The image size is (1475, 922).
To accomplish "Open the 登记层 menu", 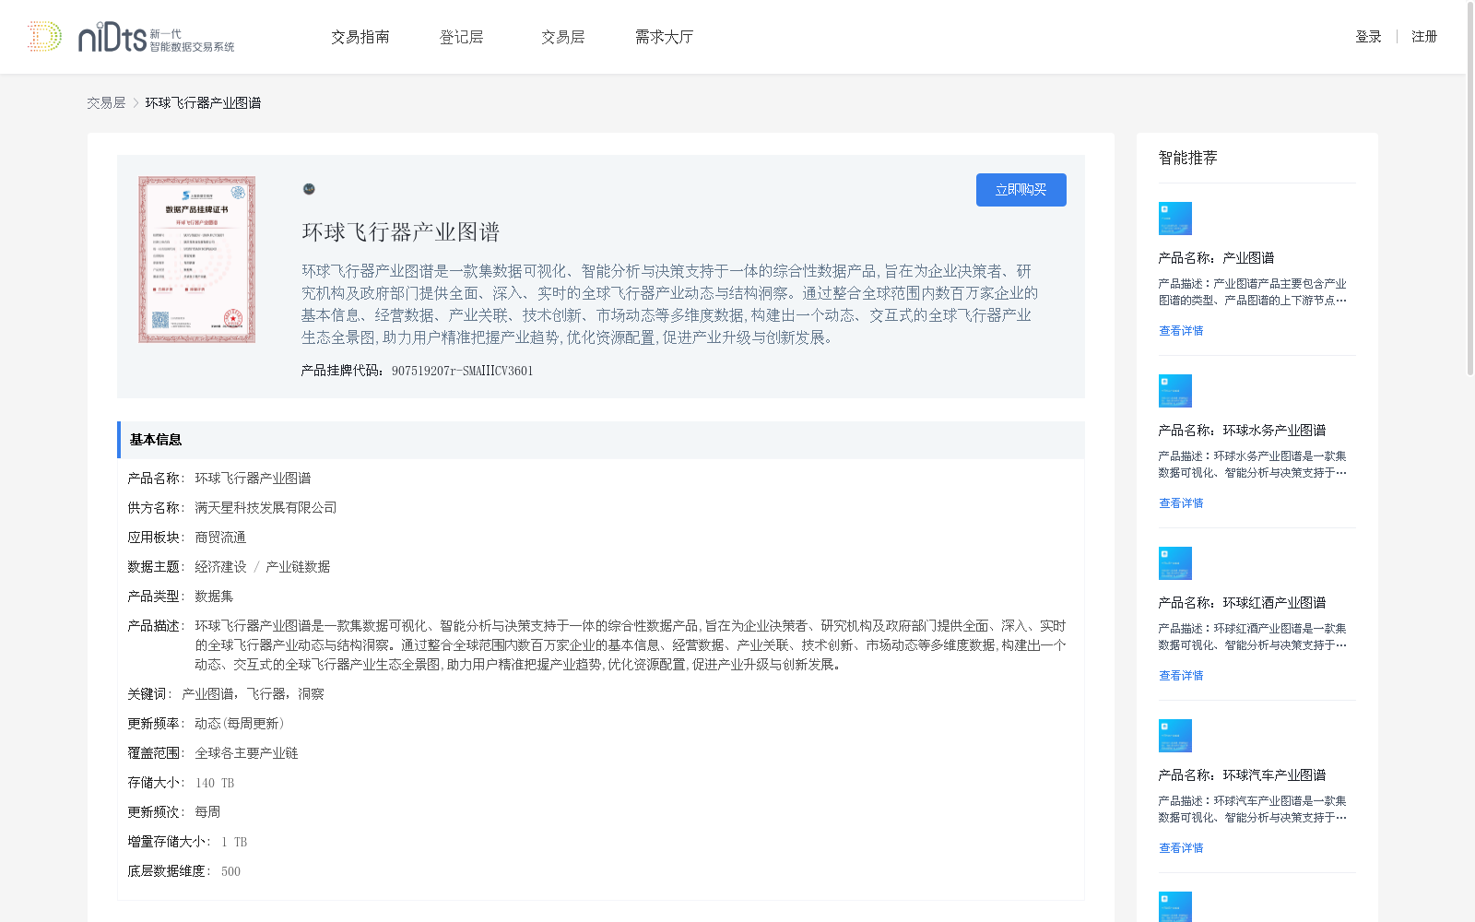I will [x=462, y=37].
